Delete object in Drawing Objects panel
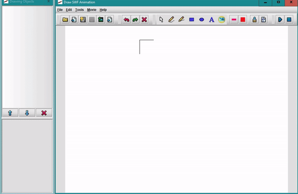This screenshot has width=298, height=194. pyautogui.click(x=44, y=113)
